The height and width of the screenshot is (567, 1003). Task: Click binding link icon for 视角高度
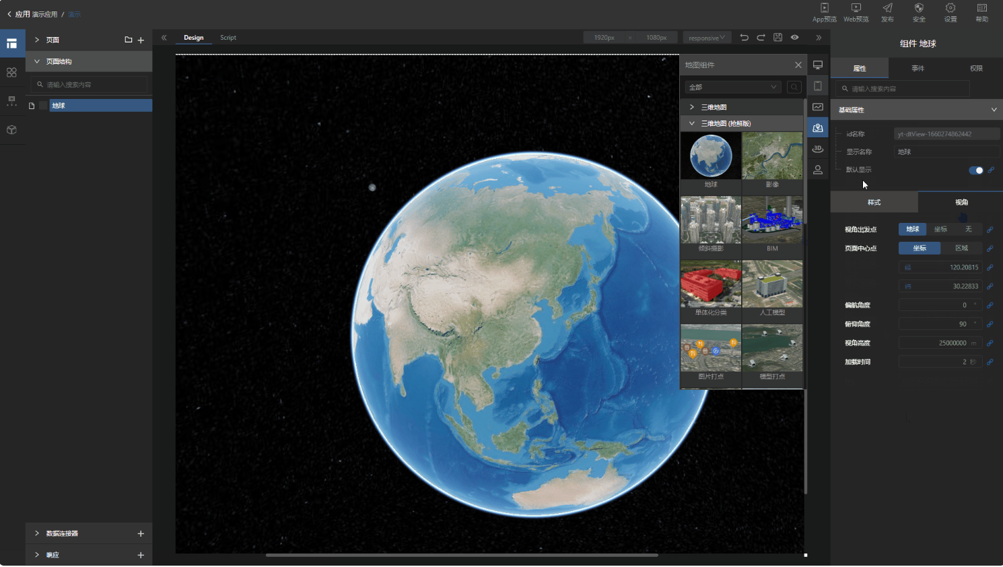click(x=990, y=343)
